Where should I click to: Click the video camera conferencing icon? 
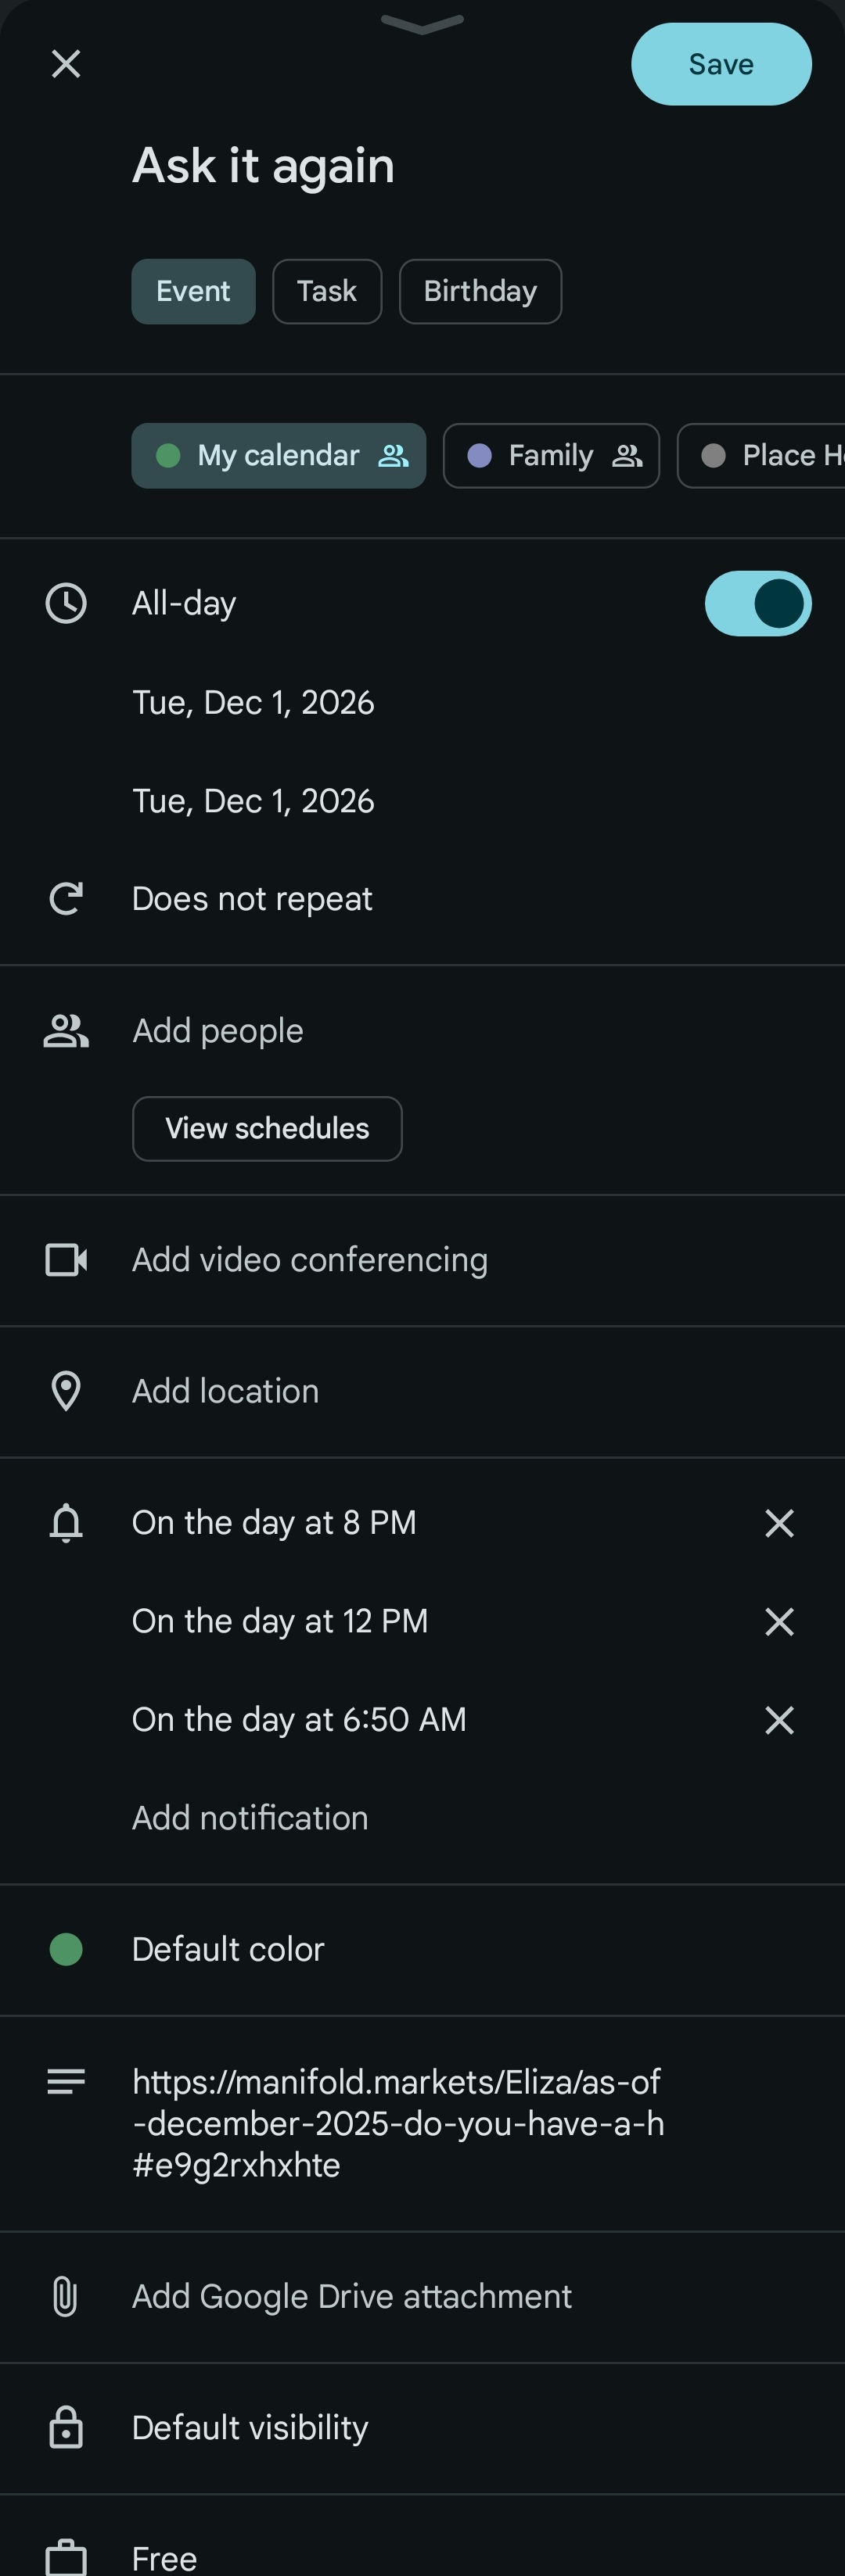pos(66,1260)
